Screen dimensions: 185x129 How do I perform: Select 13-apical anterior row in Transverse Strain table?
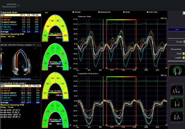tap(21, 24)
